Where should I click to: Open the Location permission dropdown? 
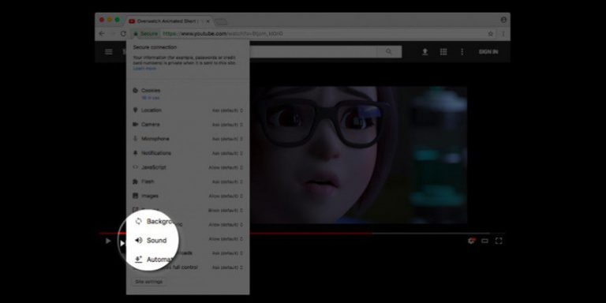227,110
